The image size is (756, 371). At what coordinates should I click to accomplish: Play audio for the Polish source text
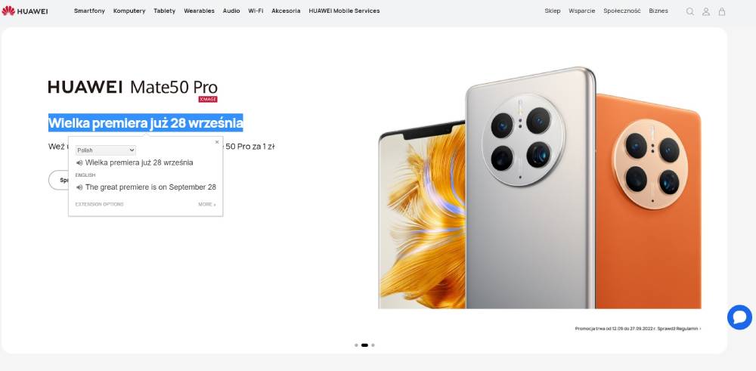(79, 163)
